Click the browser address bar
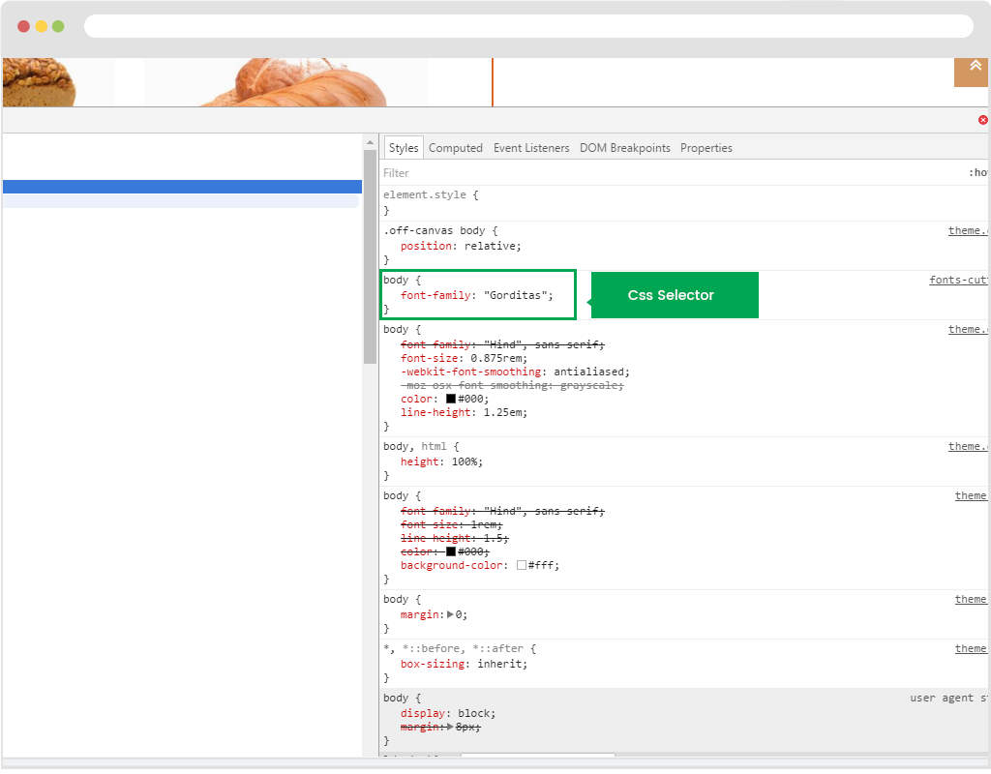This screenshot has width=991, height=774. [527, 26]
